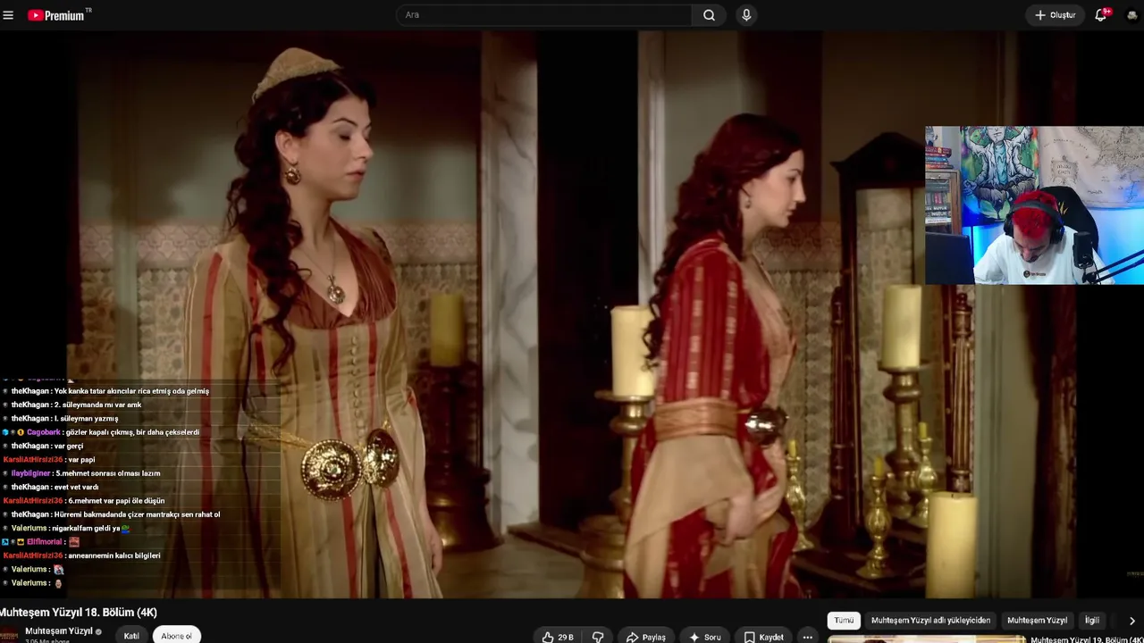Click chat message '6.mehmet var papi öle düşün'
Viewport: 1144px width, 643px height.
[x=116, y=501]
